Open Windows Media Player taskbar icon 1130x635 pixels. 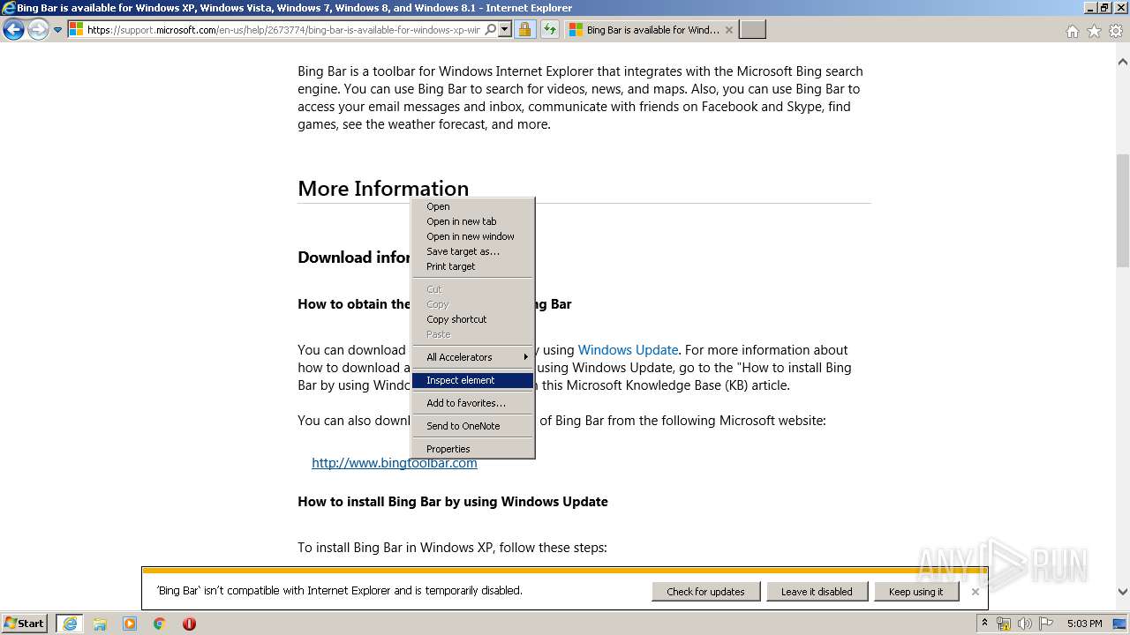[x=130, y=624]
